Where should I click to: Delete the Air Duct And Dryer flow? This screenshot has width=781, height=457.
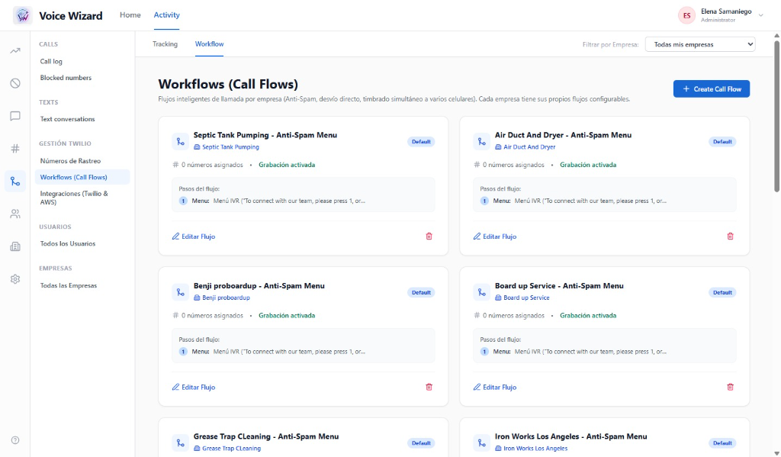click(x=730, y=237)
